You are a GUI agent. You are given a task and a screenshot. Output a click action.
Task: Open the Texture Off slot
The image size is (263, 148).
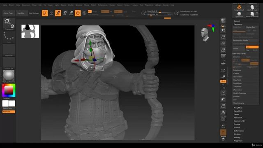click(9, 63)
